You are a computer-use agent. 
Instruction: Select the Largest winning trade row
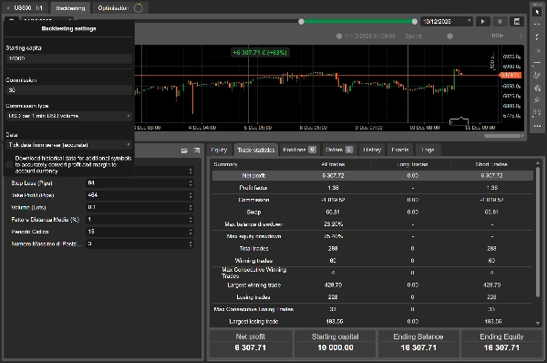pyautogui.click(x=373, y=285)
